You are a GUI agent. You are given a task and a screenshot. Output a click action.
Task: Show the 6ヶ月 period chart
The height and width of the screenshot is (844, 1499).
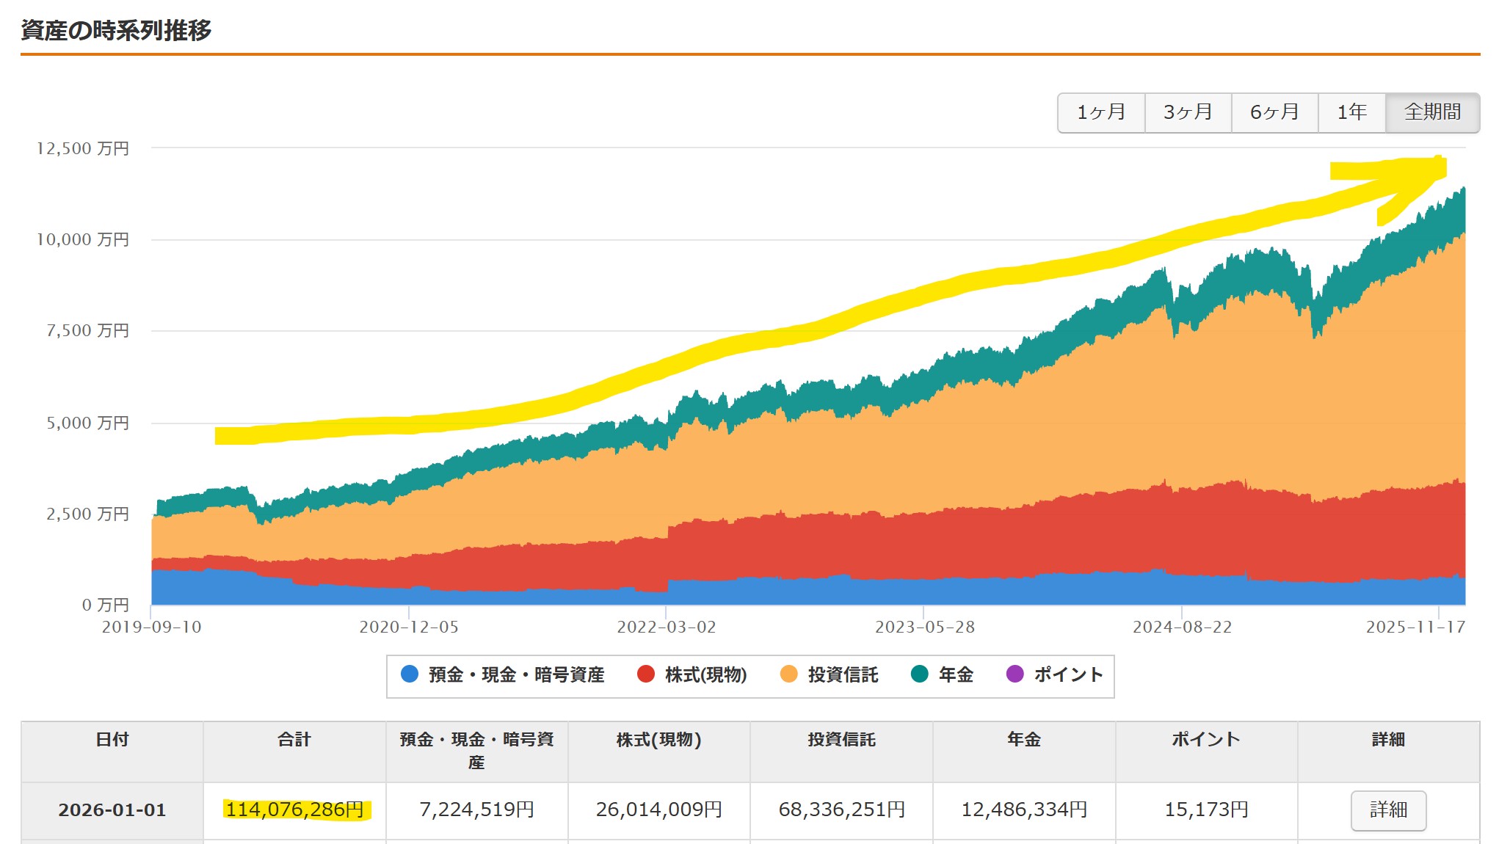coord(1274,112)
